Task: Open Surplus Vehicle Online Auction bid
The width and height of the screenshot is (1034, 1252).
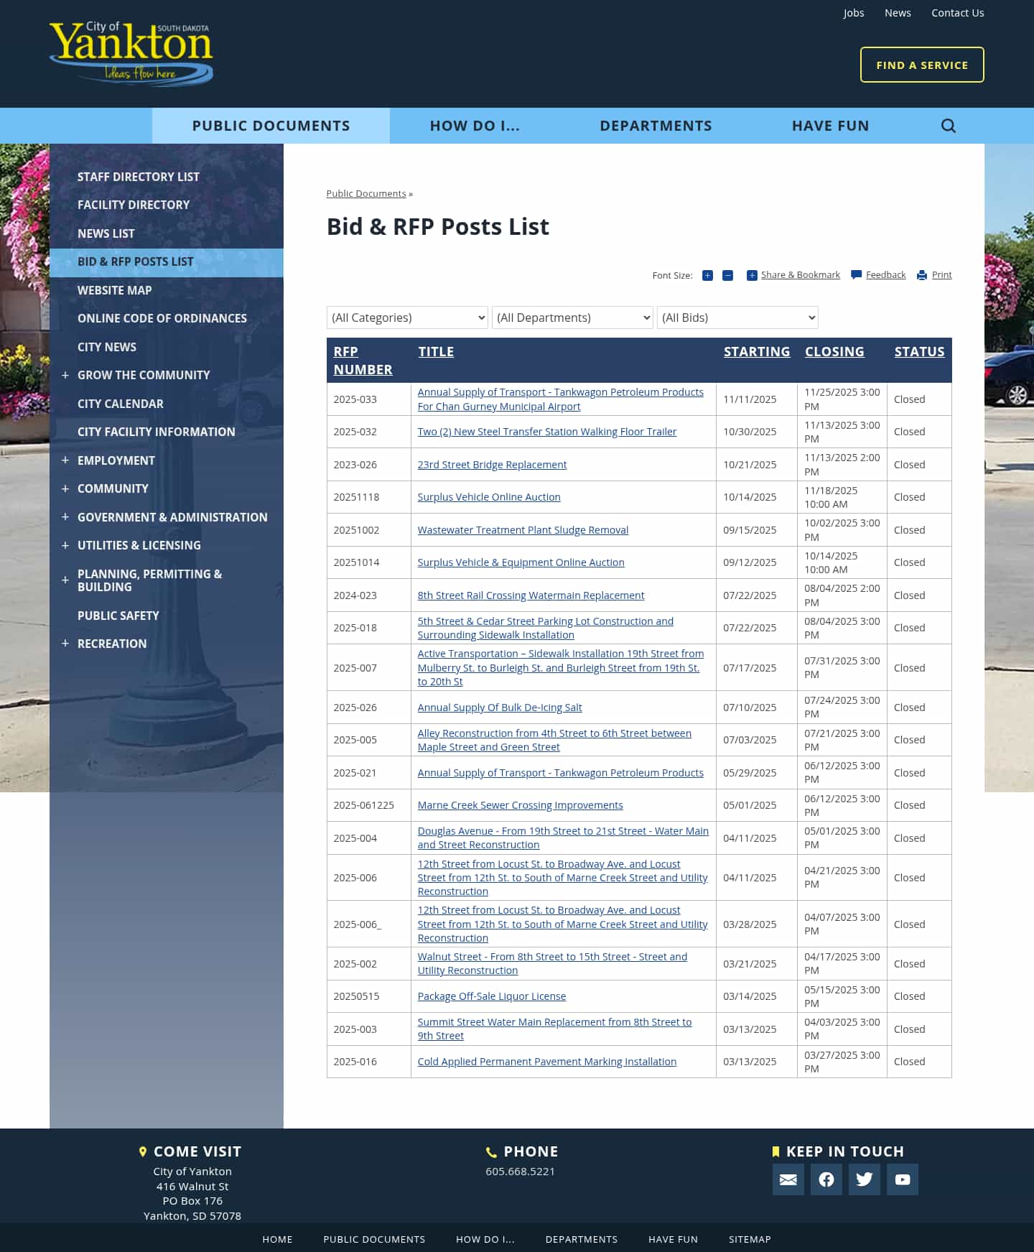Action: (x=489, y=497)
